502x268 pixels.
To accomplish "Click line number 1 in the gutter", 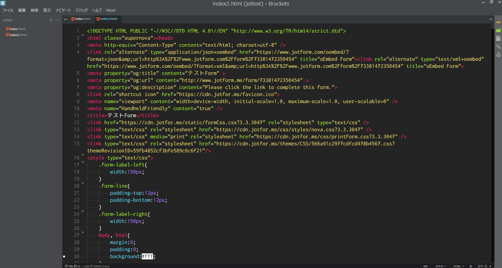I will pyautogui.click(x=78, y=31).
